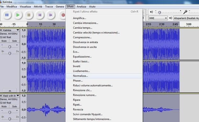This screenshot has width=199, height=122.
Task: Click Kalimba upper channel waveform
Action: pos(46,44)
